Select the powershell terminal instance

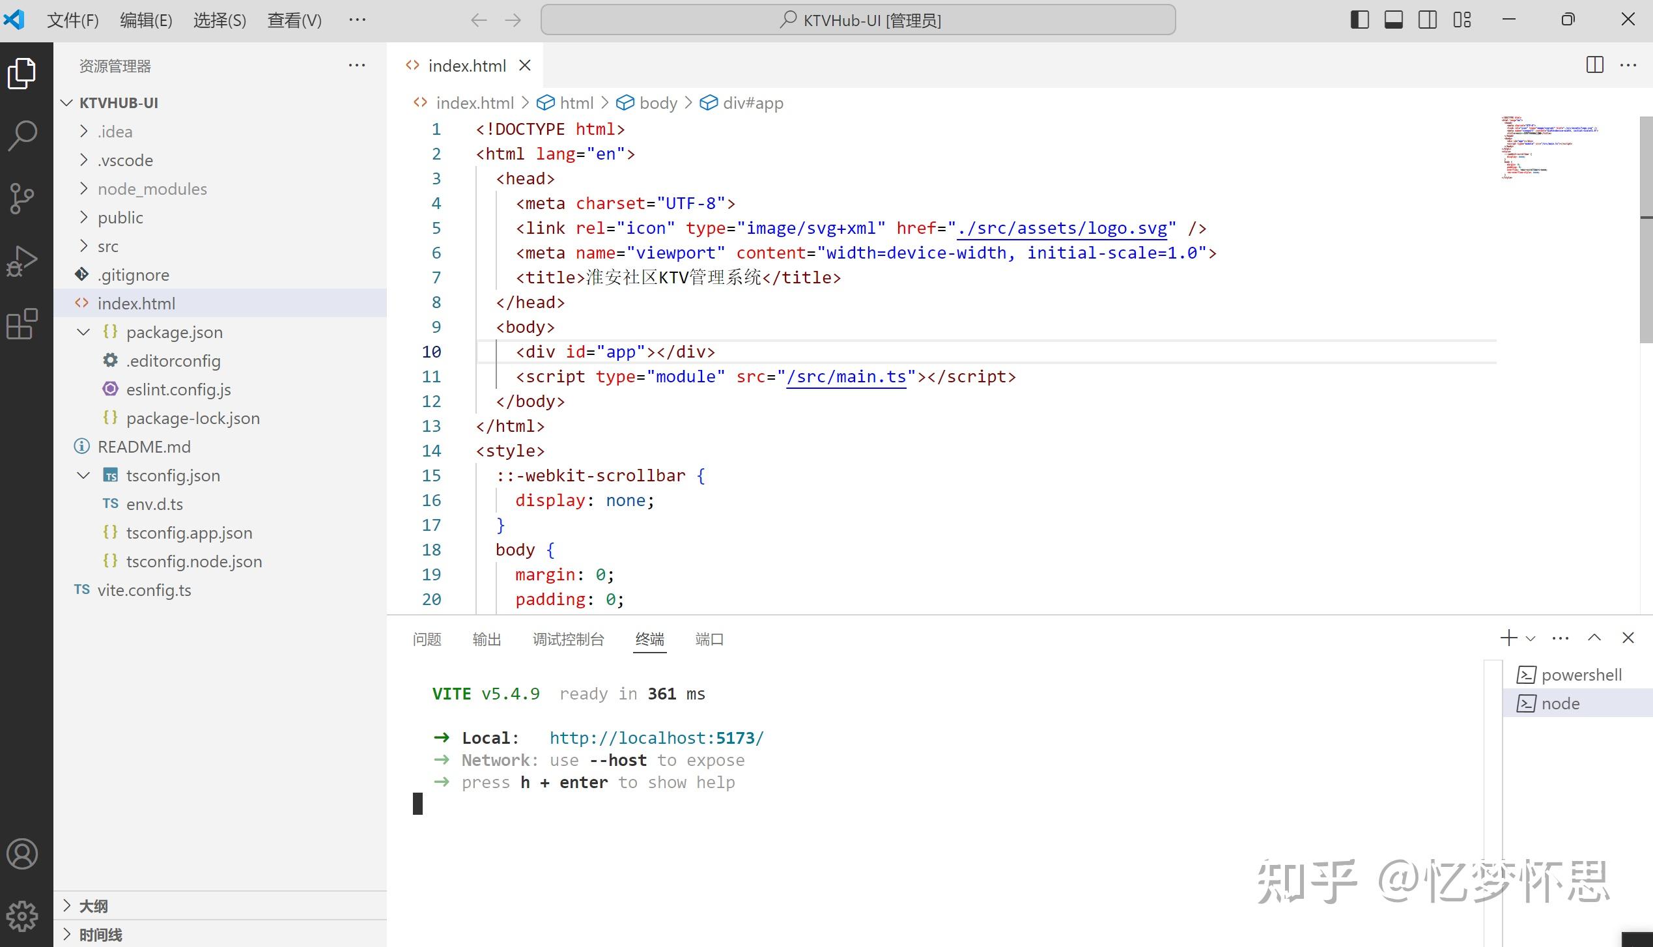pos(1581,675)
